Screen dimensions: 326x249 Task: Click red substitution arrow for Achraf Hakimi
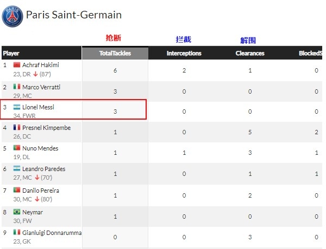point(35,74)
